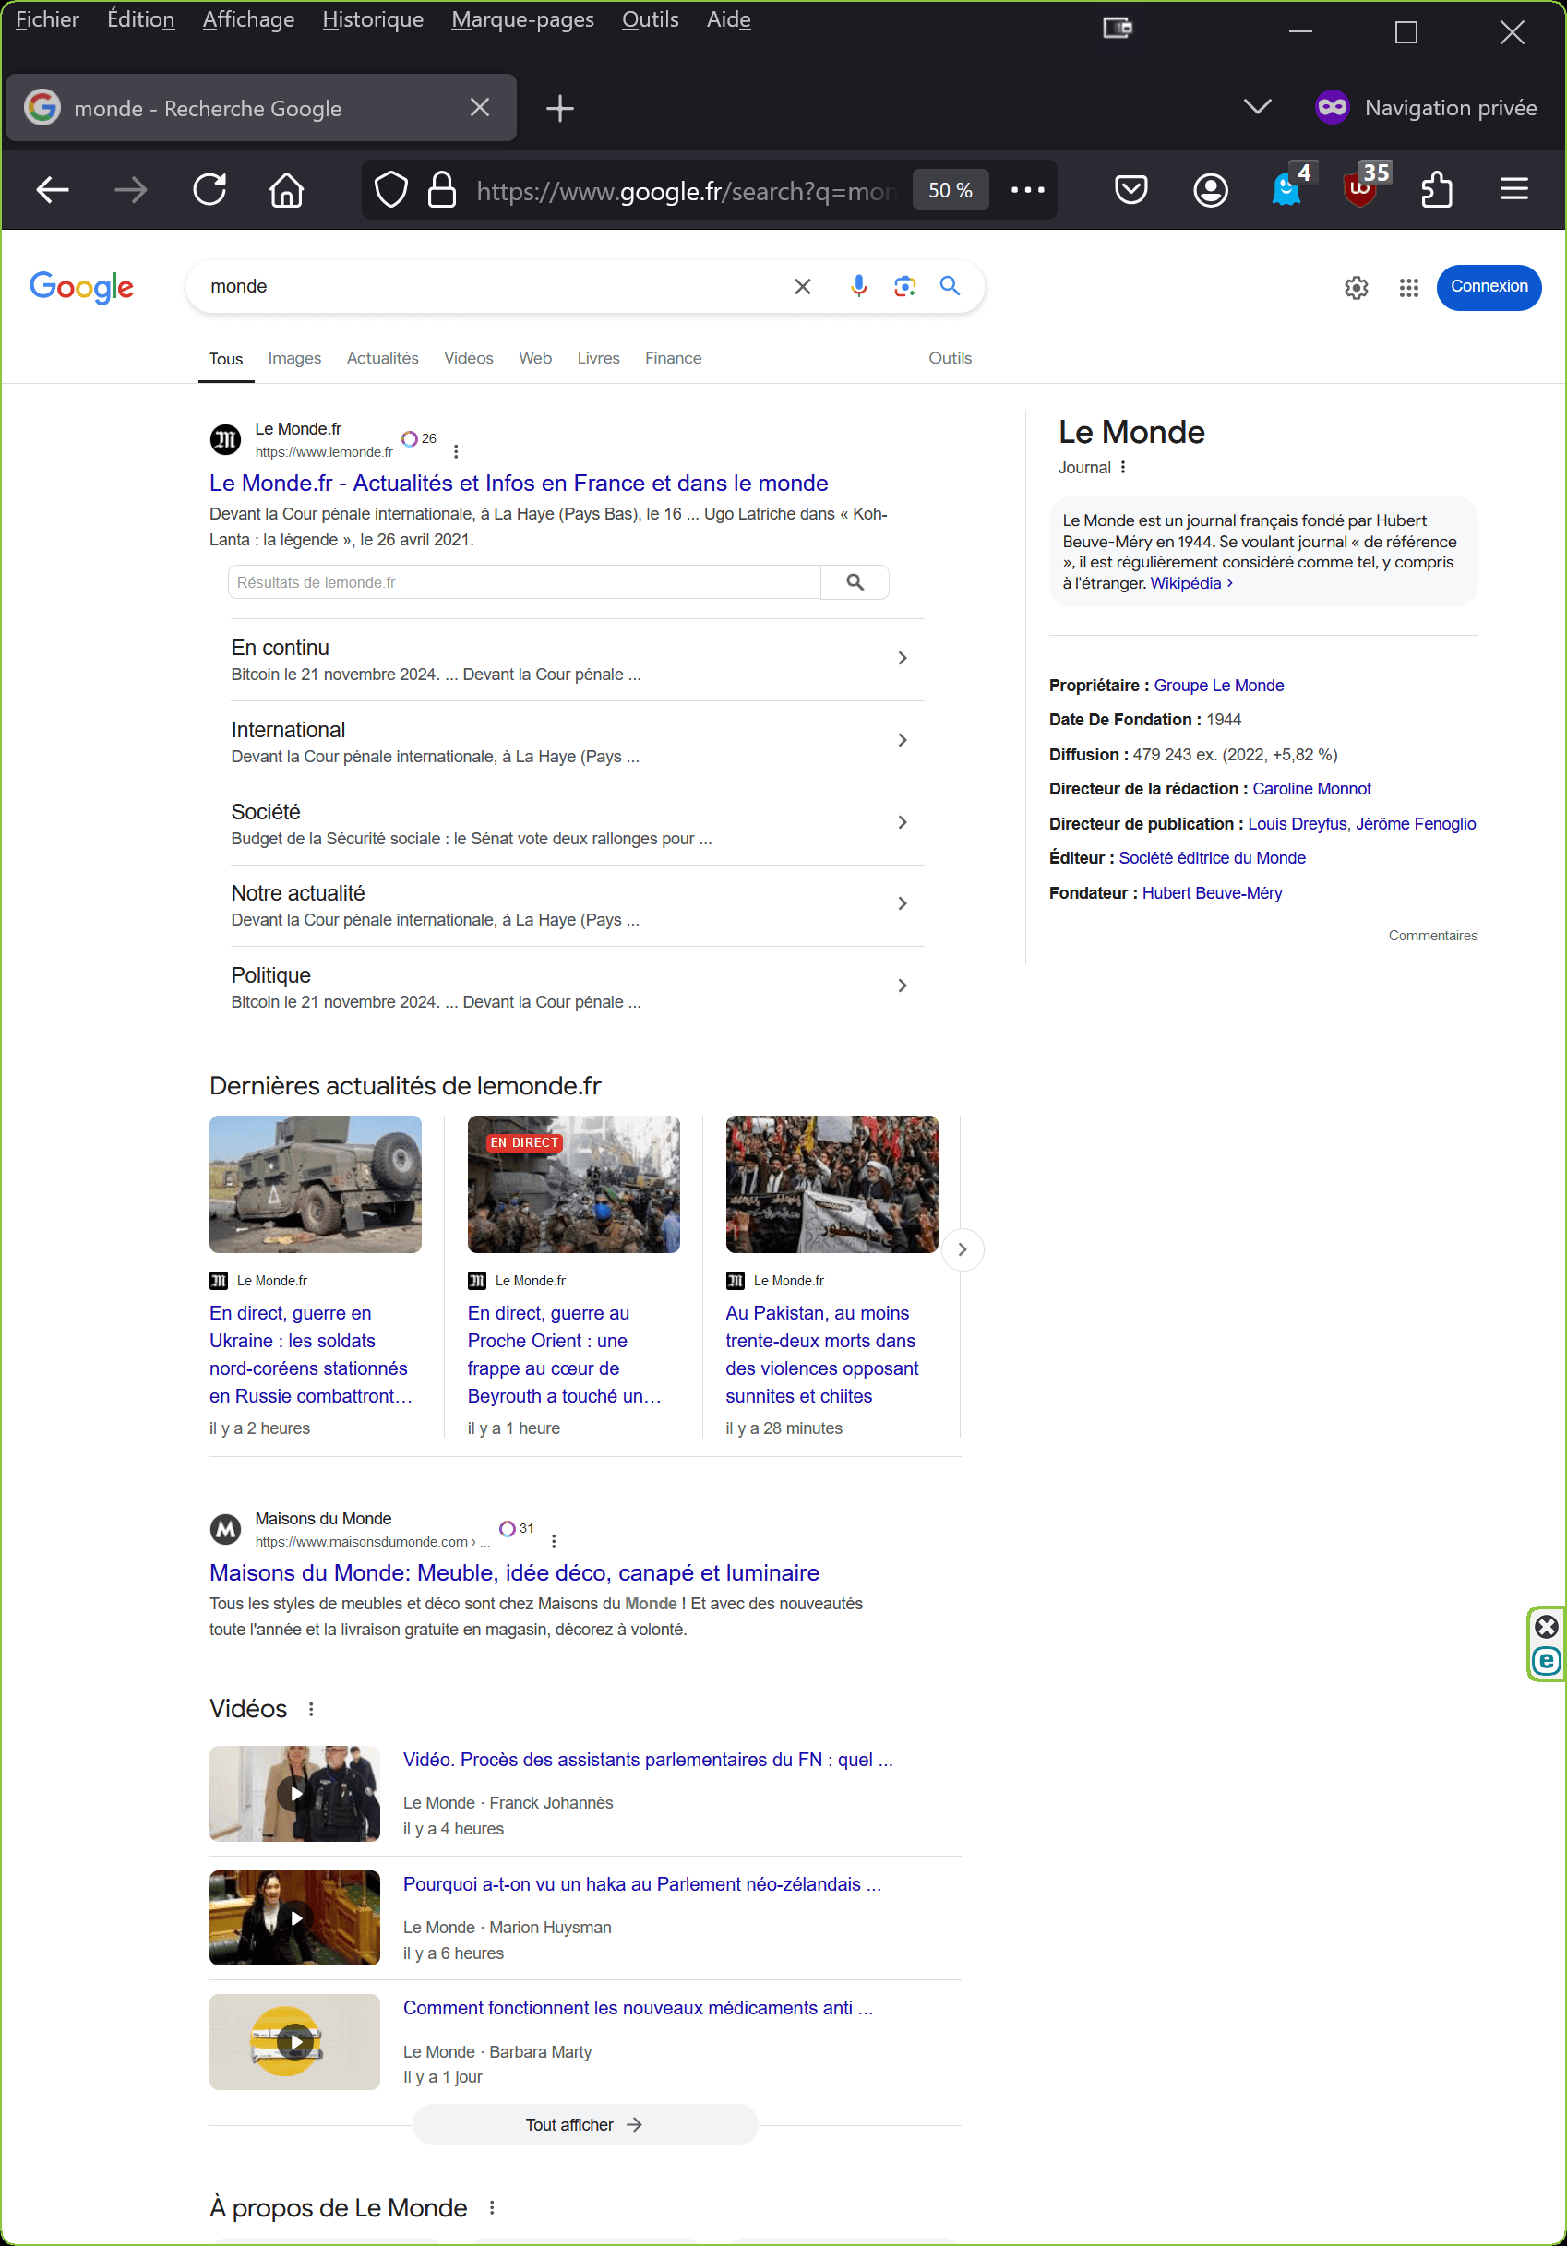1567x2246 pixels.
Task: Click Commentaires feedback link
Action: 1433,937
